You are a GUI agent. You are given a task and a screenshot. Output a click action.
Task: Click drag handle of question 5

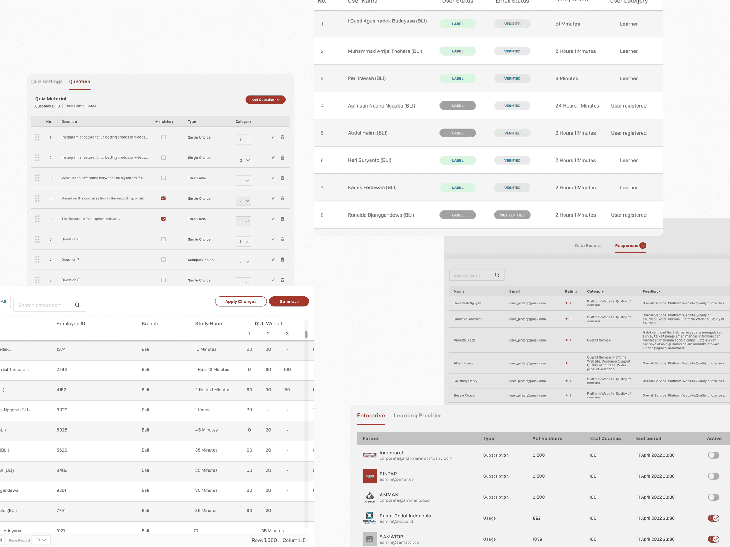point(37,219)
